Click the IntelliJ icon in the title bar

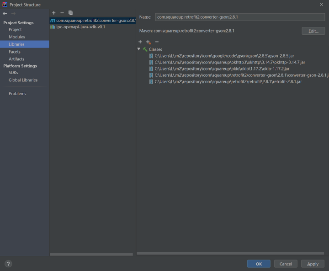coord(5,5)
